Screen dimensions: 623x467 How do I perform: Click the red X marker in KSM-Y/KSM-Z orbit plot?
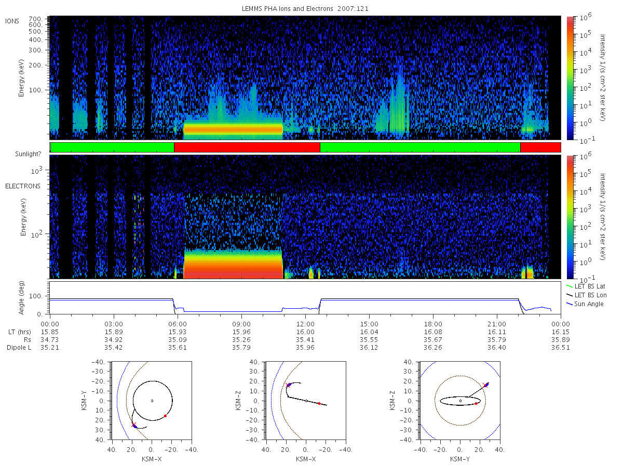click(485, 385)
